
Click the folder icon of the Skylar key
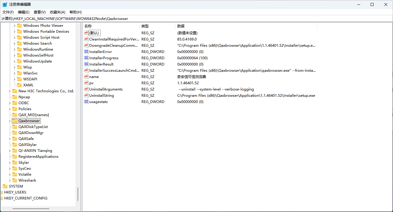point(14,163)
